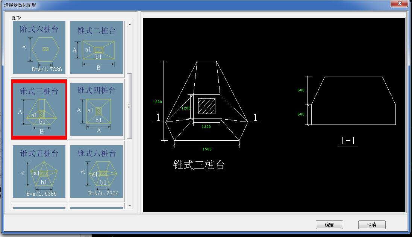Click the lower 600 dimension in section

click(301, 114)
